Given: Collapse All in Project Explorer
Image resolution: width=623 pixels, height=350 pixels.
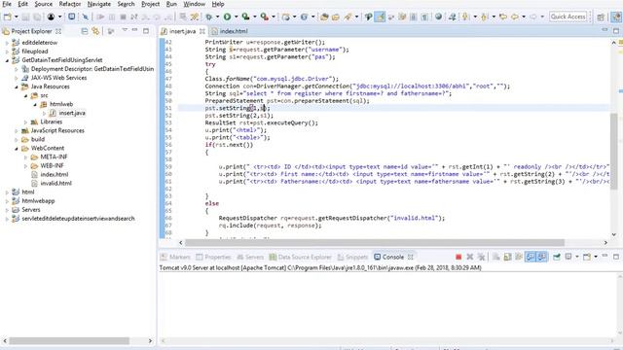Looking at the screenshot, I should [x=85, y=31].
